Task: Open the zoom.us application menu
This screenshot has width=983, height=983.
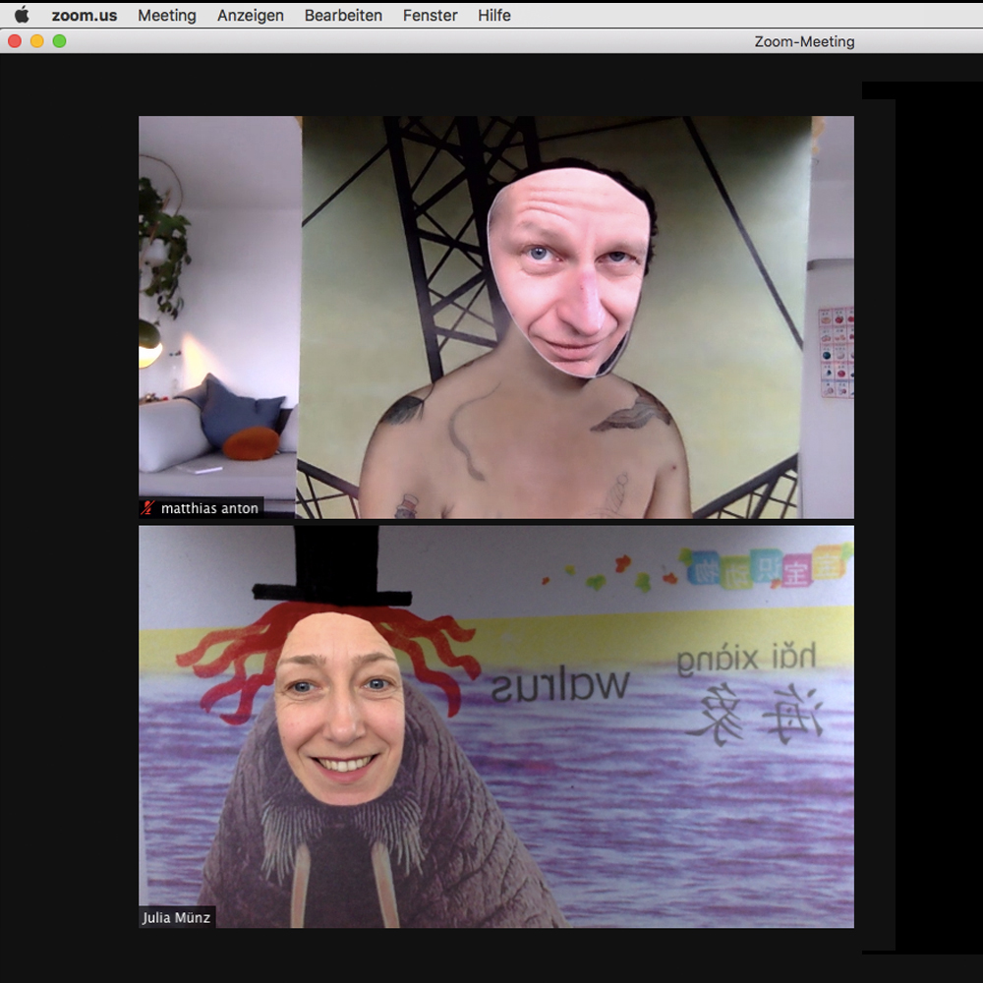Action: tap(85, 16)
